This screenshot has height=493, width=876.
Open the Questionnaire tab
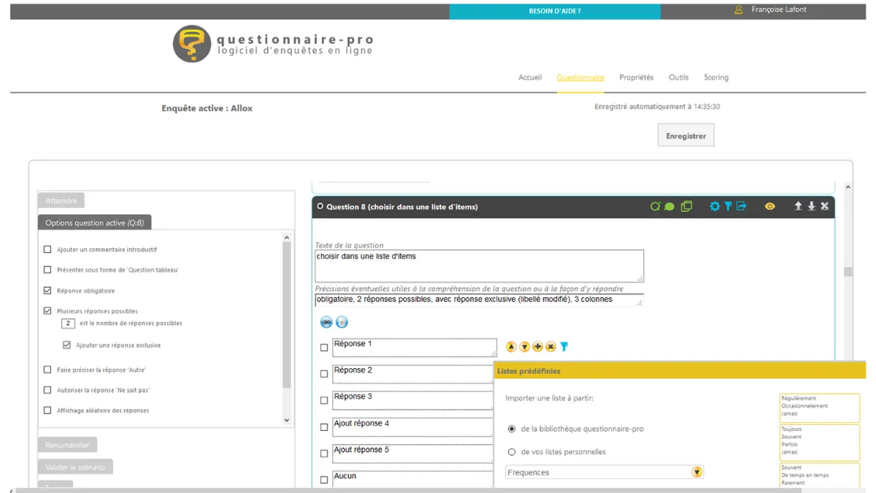580,77
